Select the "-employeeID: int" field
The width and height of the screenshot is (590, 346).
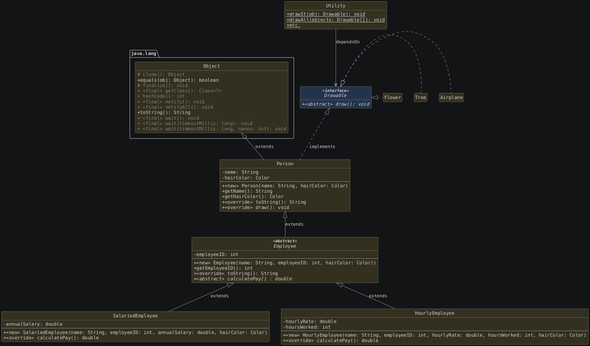[x=216, y=255]
